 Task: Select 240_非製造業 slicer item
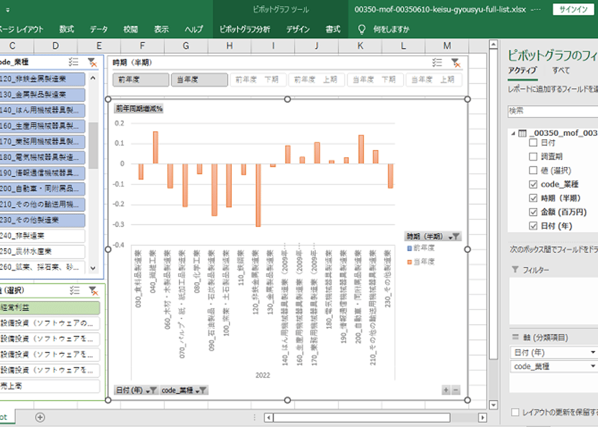(42, 235)
